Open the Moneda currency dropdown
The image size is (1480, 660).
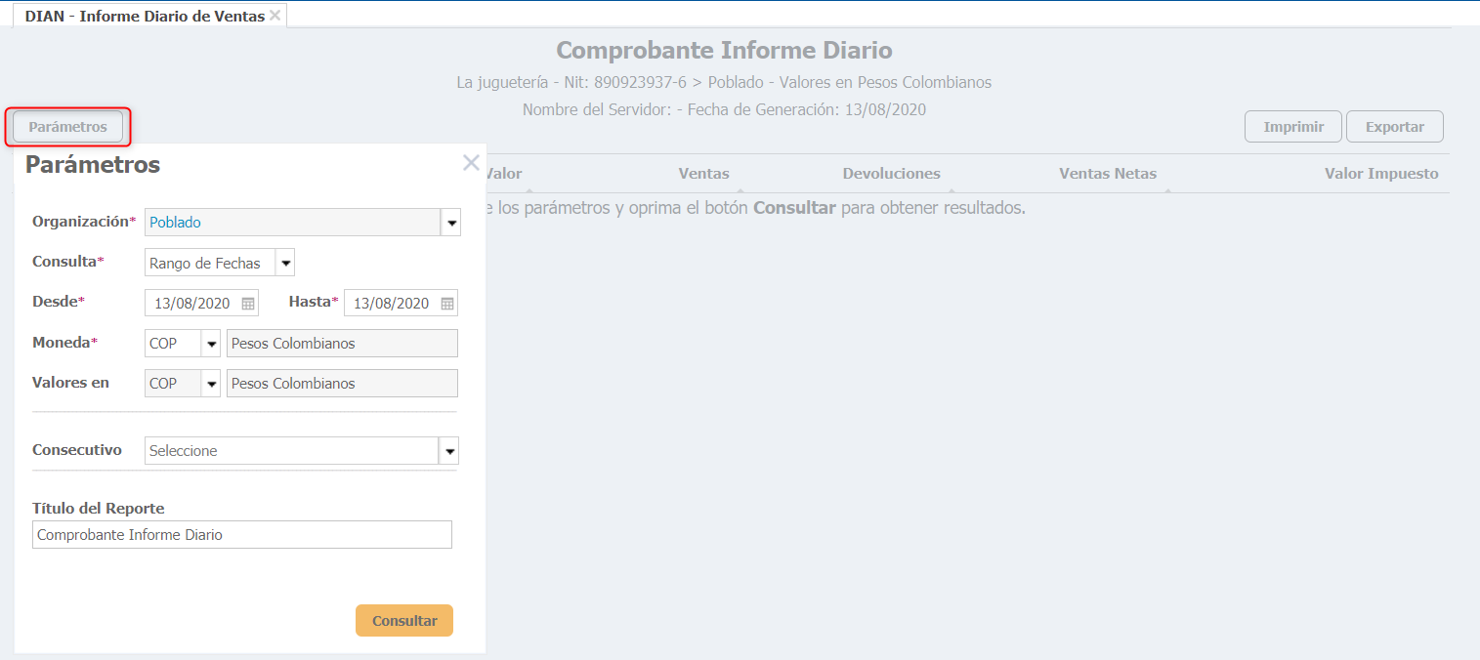point(211,344)
